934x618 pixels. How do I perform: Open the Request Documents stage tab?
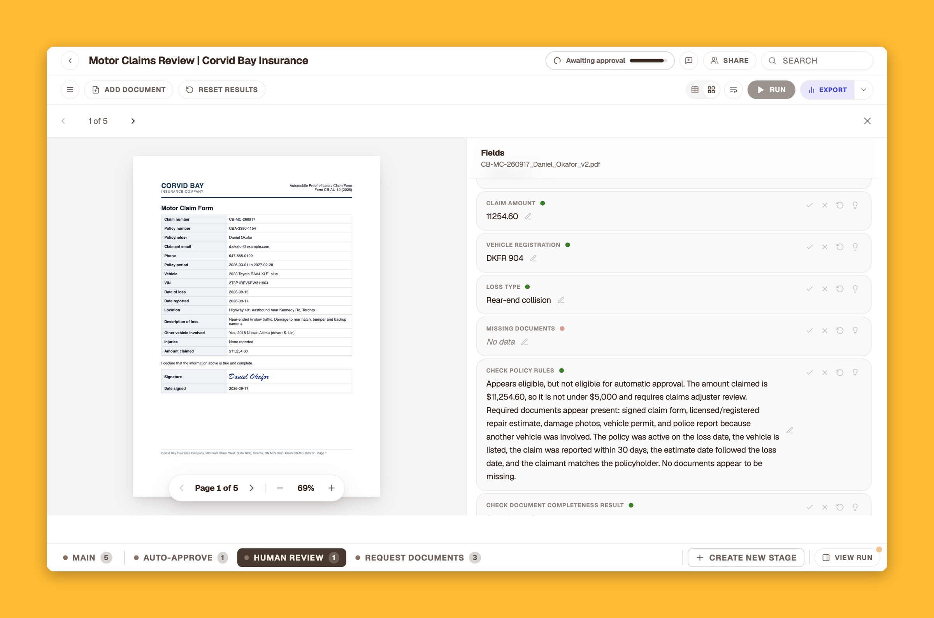[418, 558]
